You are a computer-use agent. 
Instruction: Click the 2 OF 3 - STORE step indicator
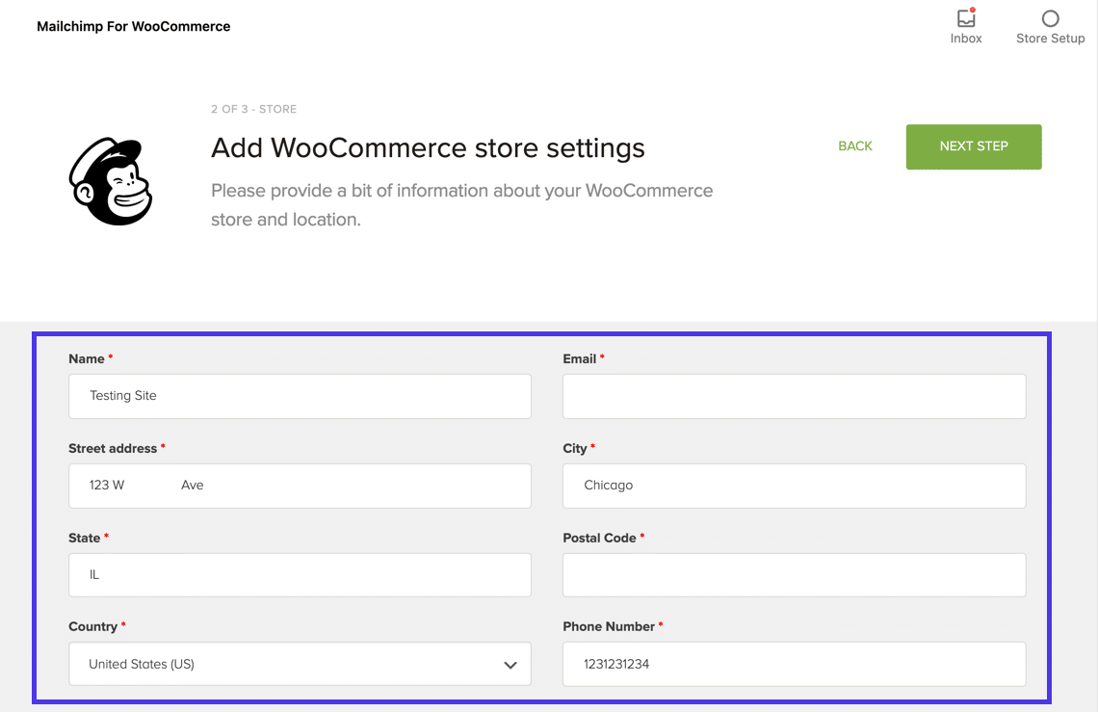253,110
